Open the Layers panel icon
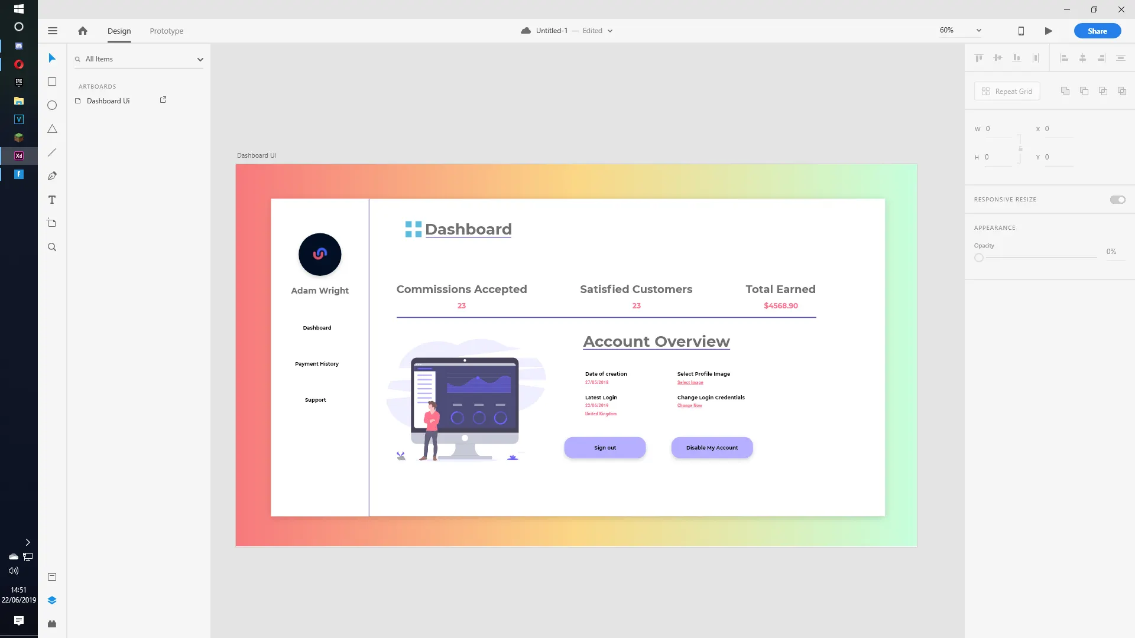This screenshot has width=1135, height=638. 52,600
